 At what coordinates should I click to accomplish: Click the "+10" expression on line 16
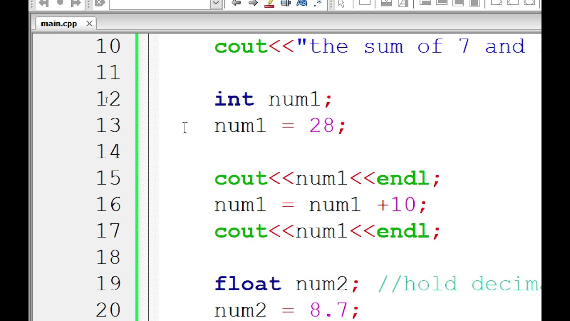click(396, 205)
